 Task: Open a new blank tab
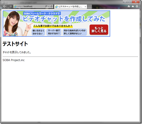[90, 7]
